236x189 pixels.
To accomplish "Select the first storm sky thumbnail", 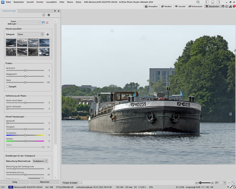I will (x=11, y=43).
